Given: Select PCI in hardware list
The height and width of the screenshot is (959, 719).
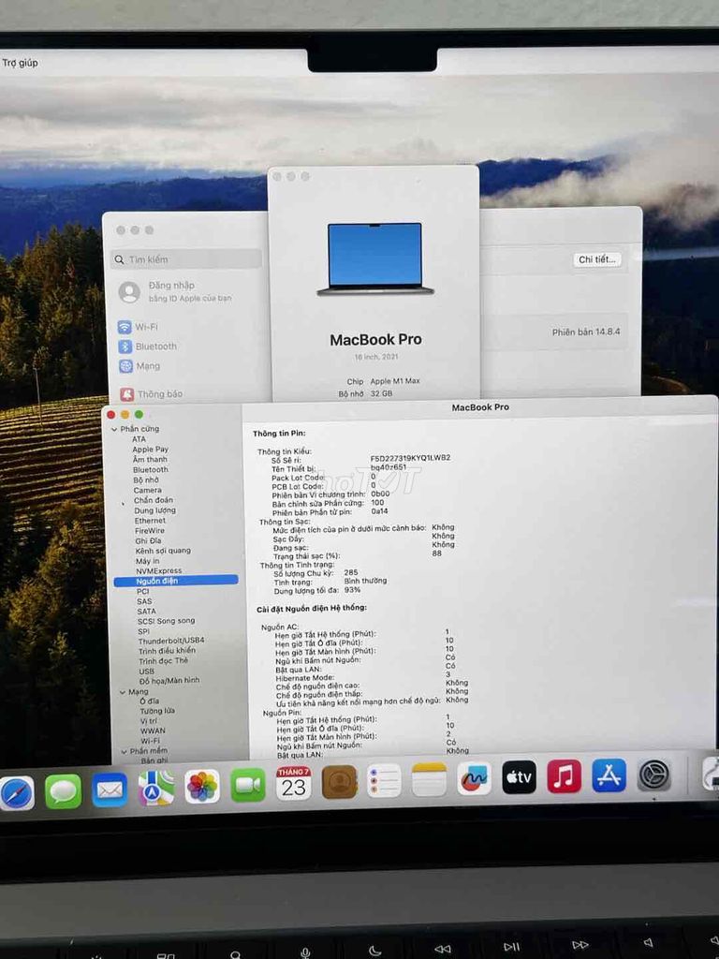Looking at the screenshot, I should 143,592.
